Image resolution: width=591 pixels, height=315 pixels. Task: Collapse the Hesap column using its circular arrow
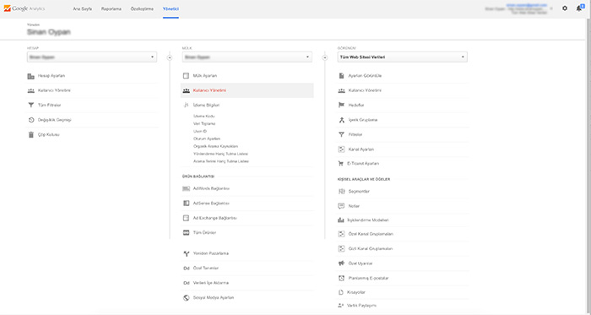pyautogui.click(x=170, y=57)
